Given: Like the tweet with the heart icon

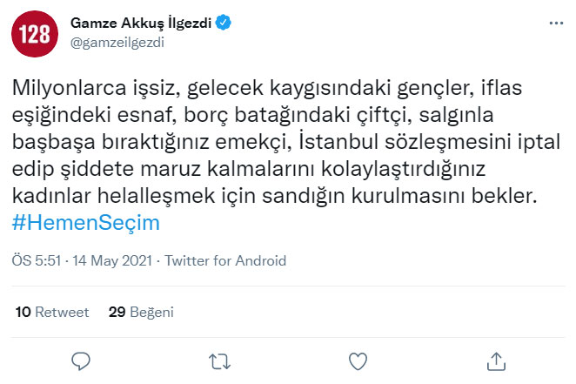Looking at the screenshot, I should 358,360.
